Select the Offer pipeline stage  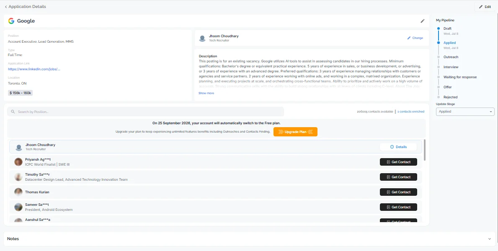click(447, 87)
